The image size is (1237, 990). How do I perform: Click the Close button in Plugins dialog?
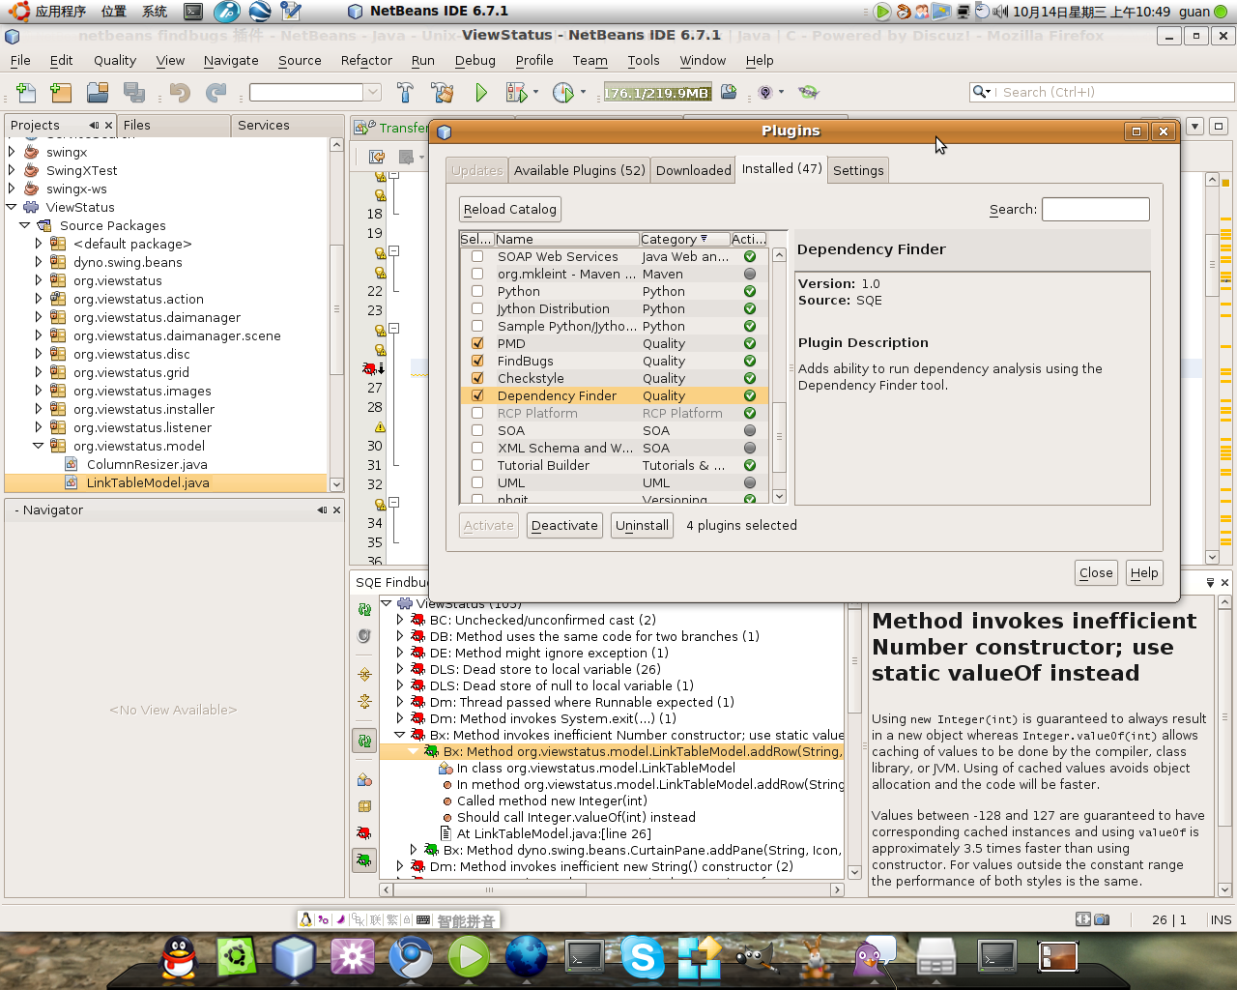[x=1096, y=572]
